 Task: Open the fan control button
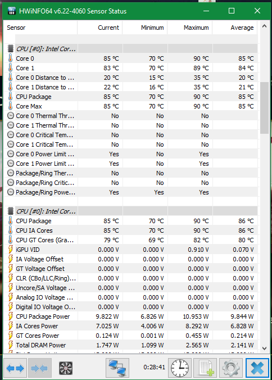tap(66, 368)
